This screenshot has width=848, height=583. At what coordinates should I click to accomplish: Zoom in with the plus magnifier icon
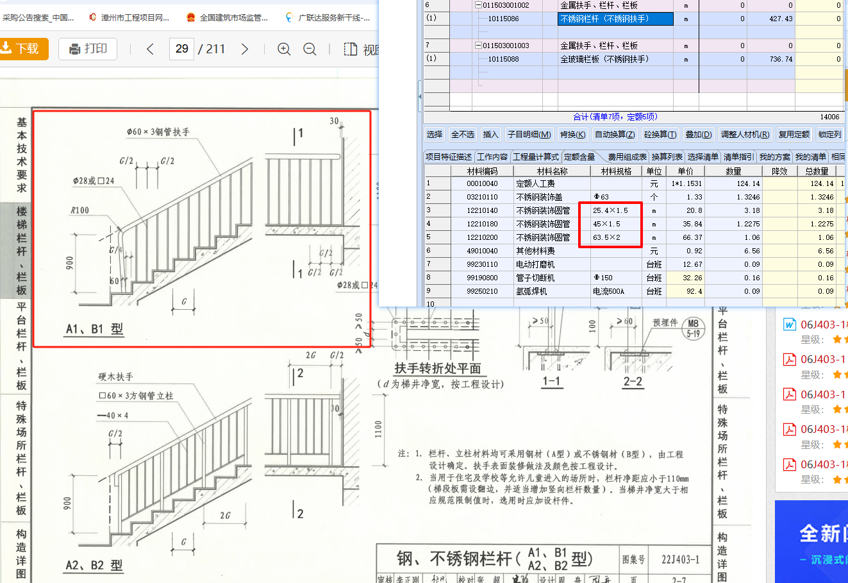pos(284,49)
